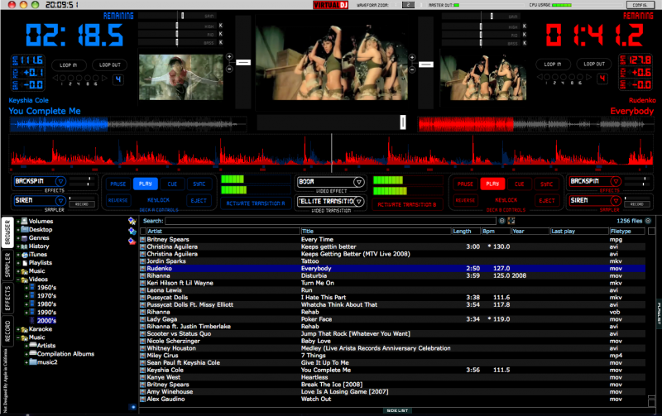This screenshot has height=416, width=662.
Task: Kill the High EQ on deck A
Action: (x=220, y=26)
